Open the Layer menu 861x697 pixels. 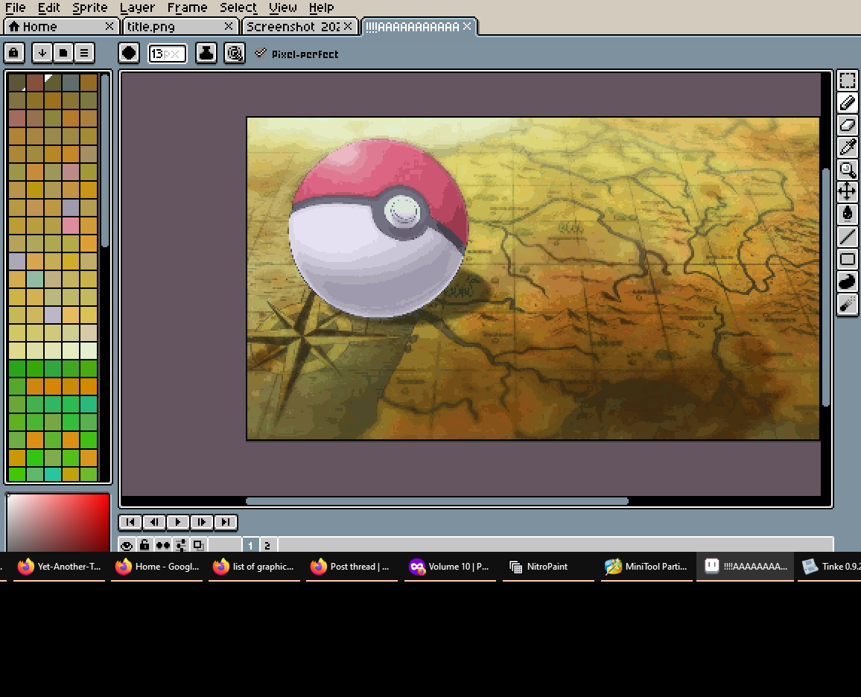(137, 7)
